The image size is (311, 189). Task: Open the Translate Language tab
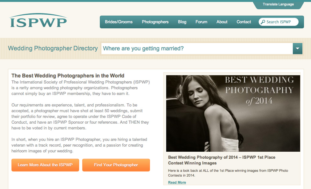[x=278, y=4]
